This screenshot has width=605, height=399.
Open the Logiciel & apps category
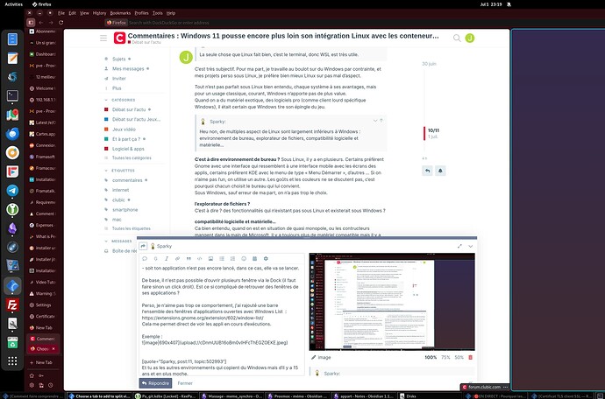[128, 149]
